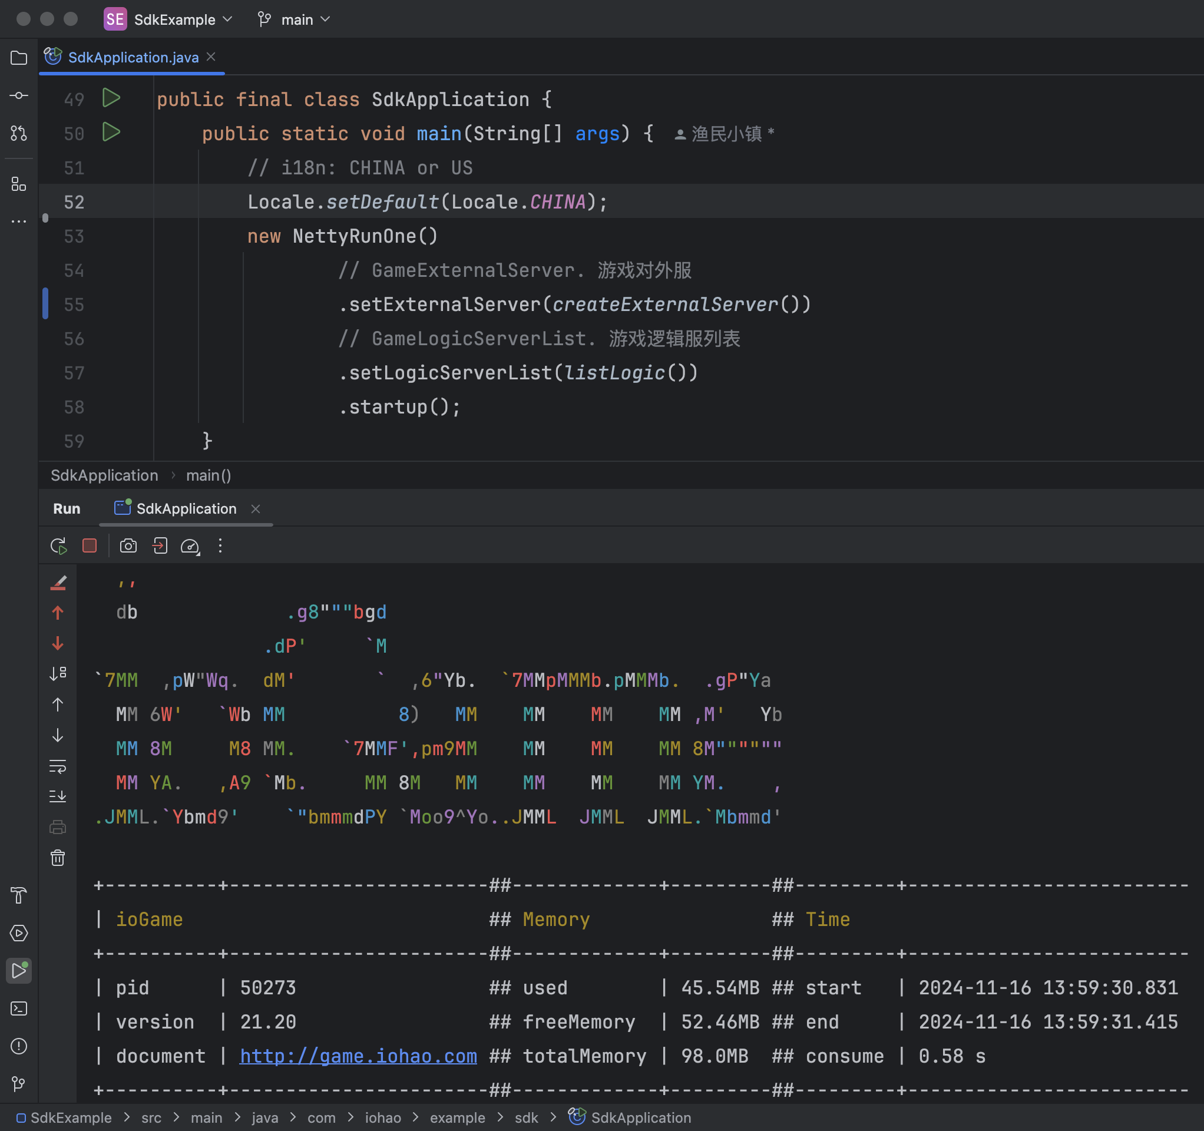Screen dimensions: 1204x1131
Task: Click pid value 50273 in console
Action: pyautogui.click(x=267, y=987)
